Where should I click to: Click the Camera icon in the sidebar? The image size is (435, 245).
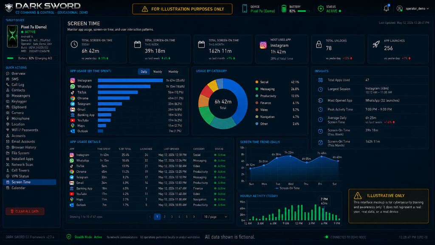pos(8,113)
